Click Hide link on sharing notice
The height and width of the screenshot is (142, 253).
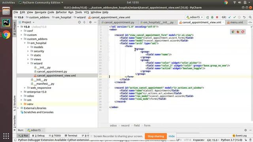pyautogui.click(x=172, y=136)
